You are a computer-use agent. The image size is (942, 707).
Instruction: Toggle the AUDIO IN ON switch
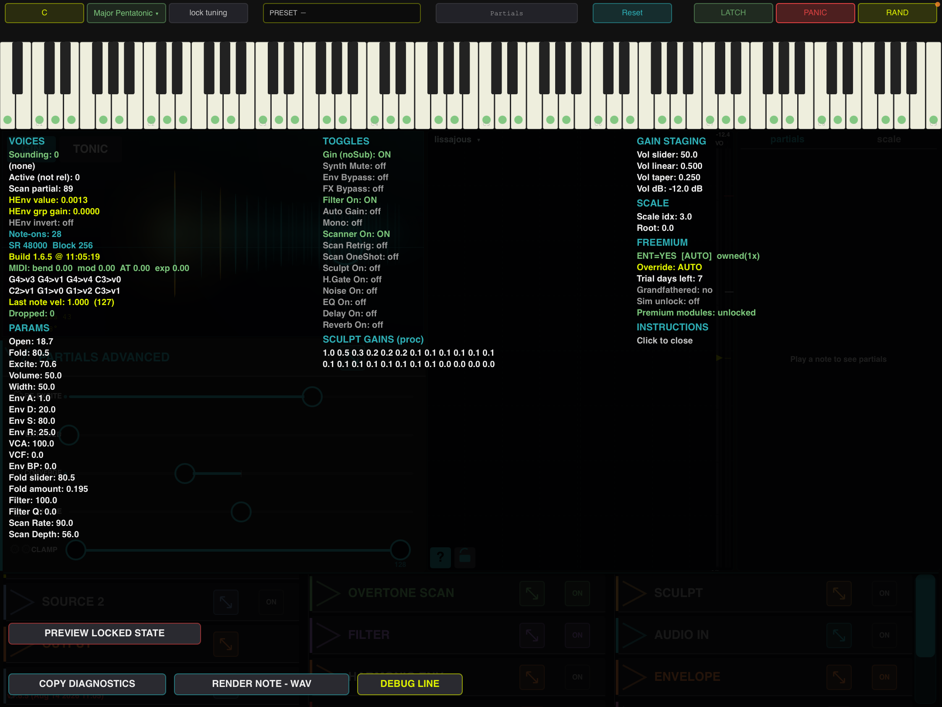(884, 635)
